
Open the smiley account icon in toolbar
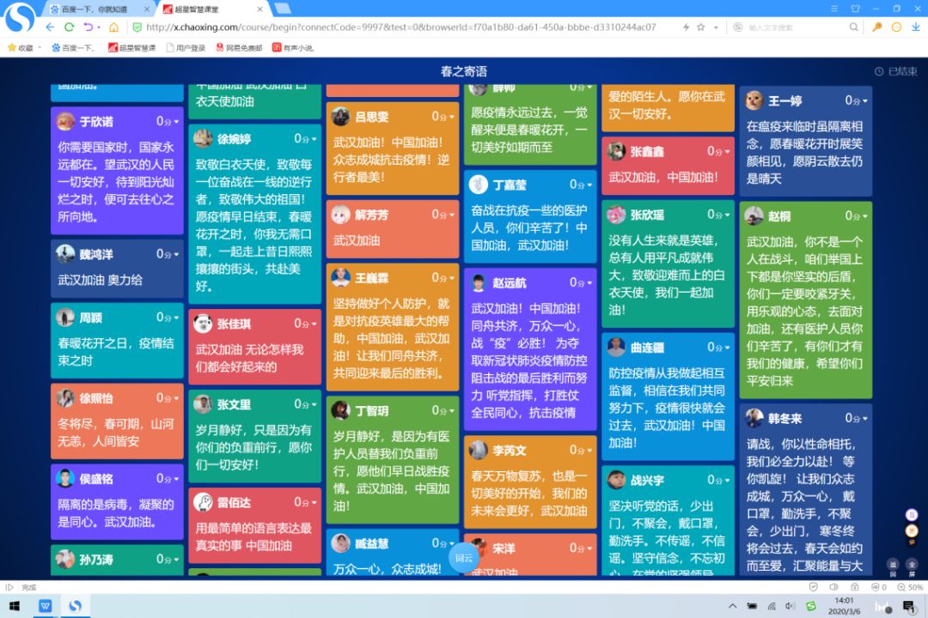tap(897, 27)
